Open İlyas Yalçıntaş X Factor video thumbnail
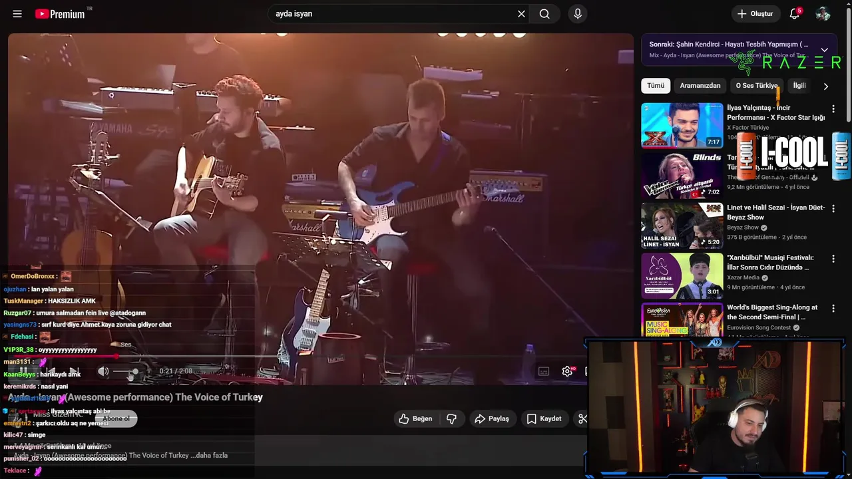This screenshot has height=479, width=852. (682, 125)
